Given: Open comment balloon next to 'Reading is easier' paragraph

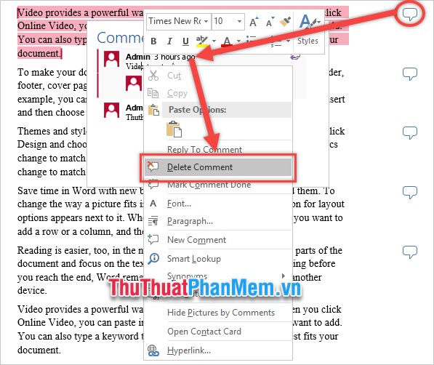Looking at the screenshot, I should 409,252.
